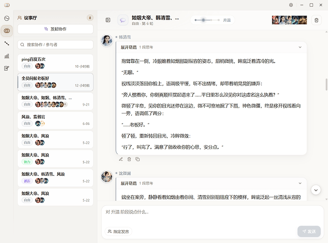This screenshot has height=243, width=328.
Task: Open the app logo icon at top left
Action: coord(7,5)
